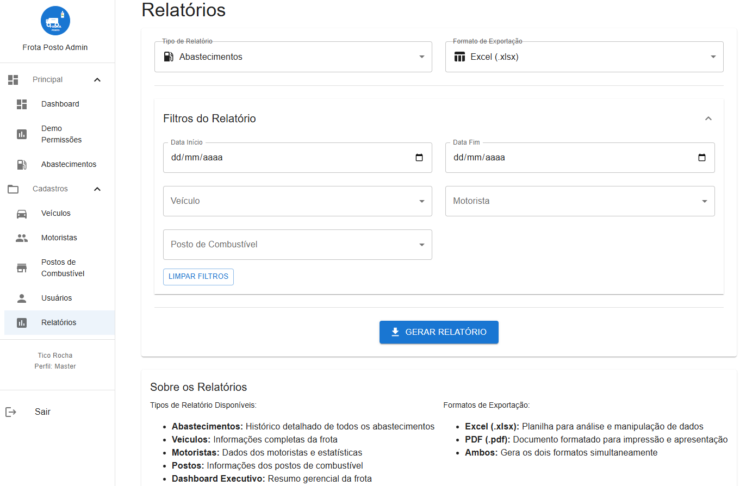This screenshot has width=746, height=486.
Task: Select the Relatórios menu item
Action: click(59, 323)
